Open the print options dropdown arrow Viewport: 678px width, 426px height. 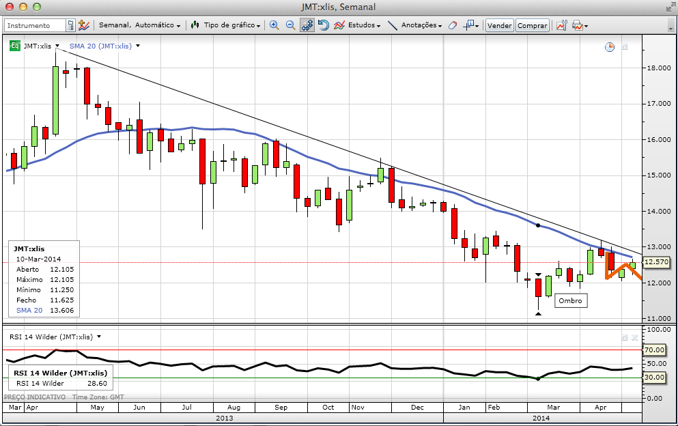(586, 27)
